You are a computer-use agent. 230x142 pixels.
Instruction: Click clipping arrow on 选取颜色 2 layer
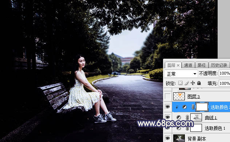(177, 107)
